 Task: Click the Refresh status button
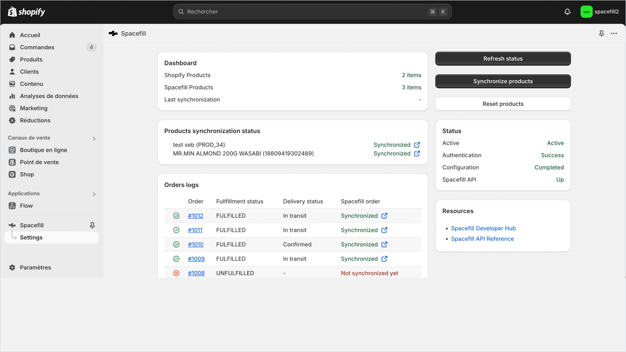click(x=503, y=59)
